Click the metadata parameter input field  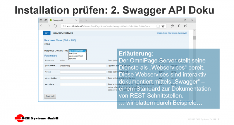coord(83,85)
